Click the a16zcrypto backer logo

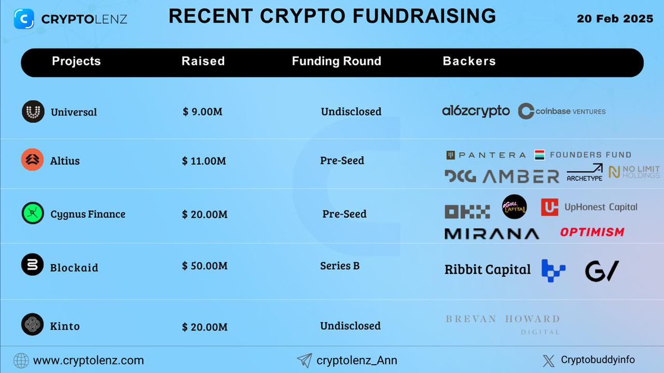pyautogui.click(x=476, y=111)
